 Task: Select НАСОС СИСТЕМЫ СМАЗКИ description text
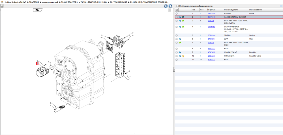(x=235, y=17)
